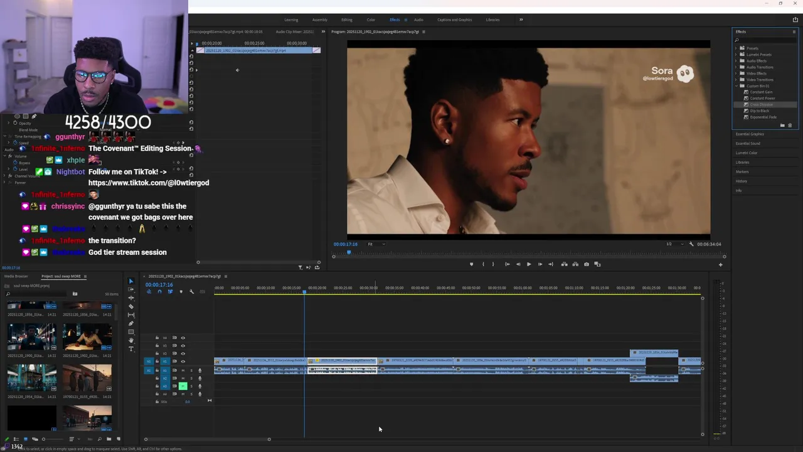Viewport: 803px width, 452px height.
Task: Create a new custom bin in Effects
Action: click(782, 126)
